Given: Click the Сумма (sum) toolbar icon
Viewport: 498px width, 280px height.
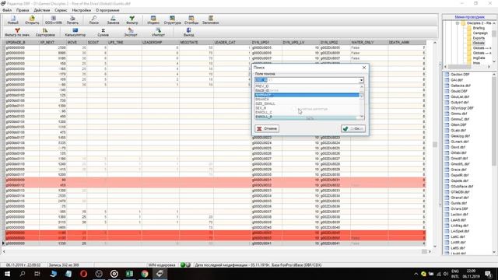Looking at the screenshot, I should pos(103,32).
